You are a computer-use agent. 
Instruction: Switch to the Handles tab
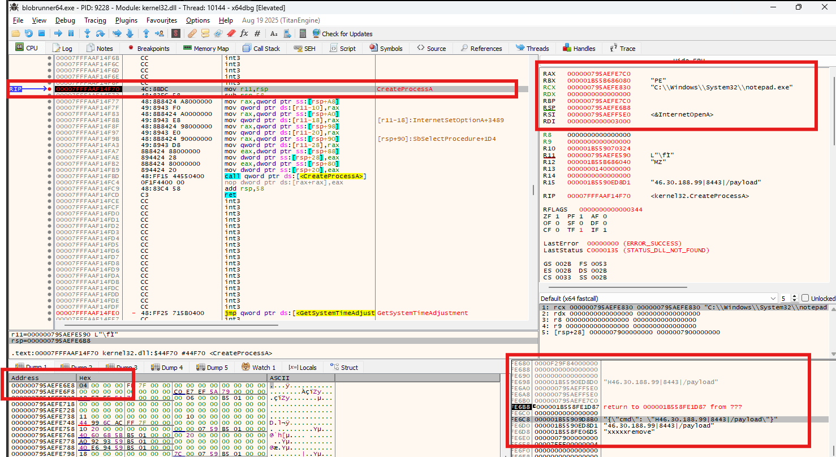coord(579,48)
